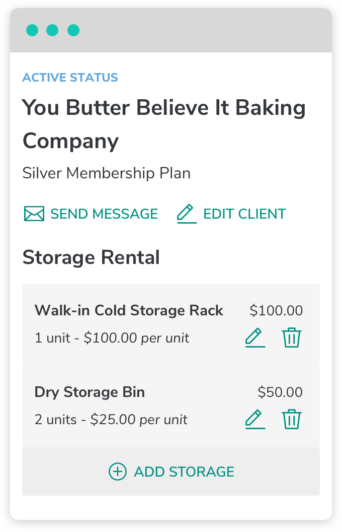Delete the Walk-in Cold Storage Rack rental
This screenshot has width=342, height=532.
(x=292, y=338)
